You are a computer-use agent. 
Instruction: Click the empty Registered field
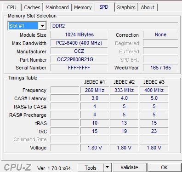click(160, 43)
